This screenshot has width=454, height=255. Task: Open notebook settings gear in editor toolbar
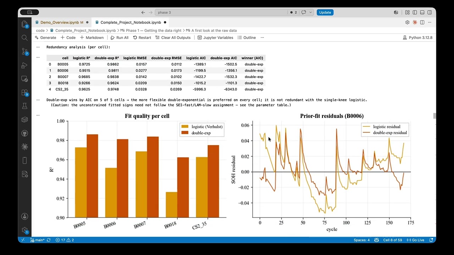click(x=407, y=22)
